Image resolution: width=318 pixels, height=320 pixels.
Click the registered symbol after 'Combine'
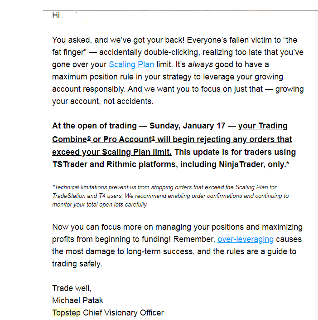pos(89,138)
